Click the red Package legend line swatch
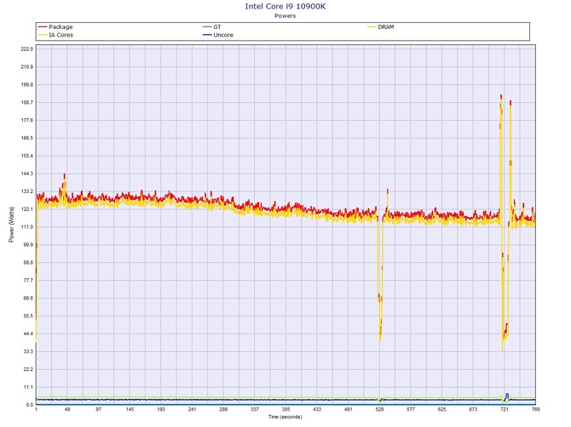Screen dimensions: 571x427 click(x=43, y=27)
